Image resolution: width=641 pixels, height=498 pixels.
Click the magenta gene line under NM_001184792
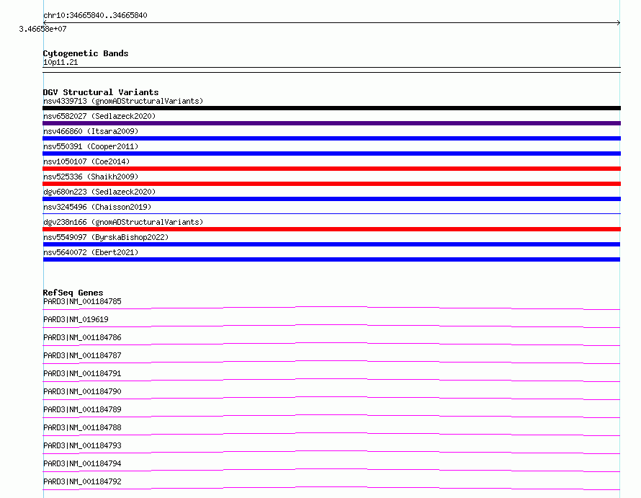click(331, 488)
